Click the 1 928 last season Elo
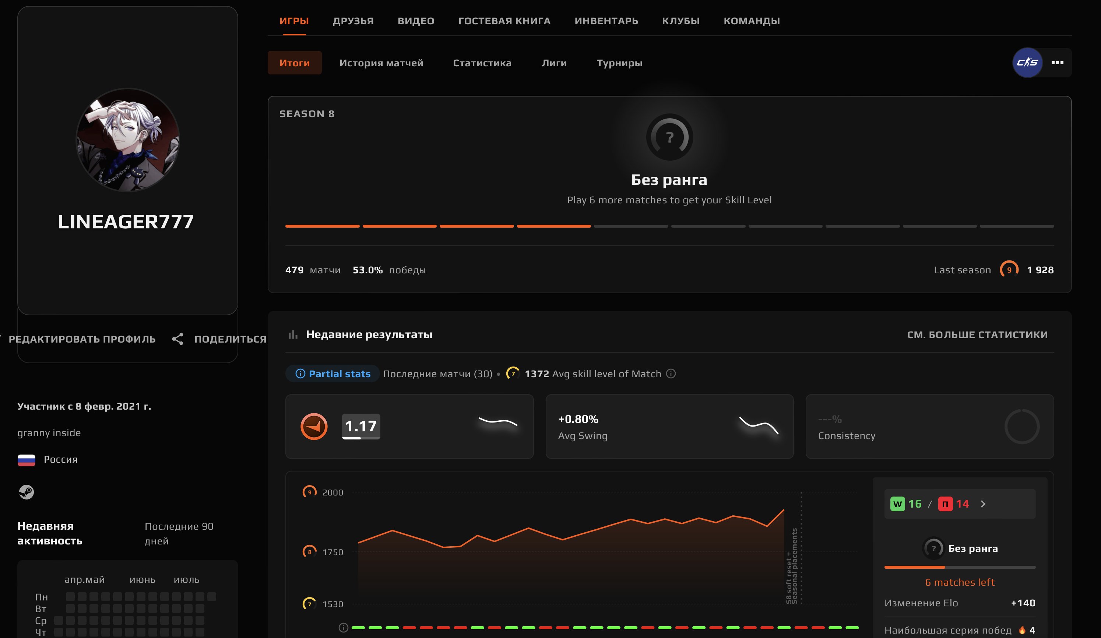 1040,270
